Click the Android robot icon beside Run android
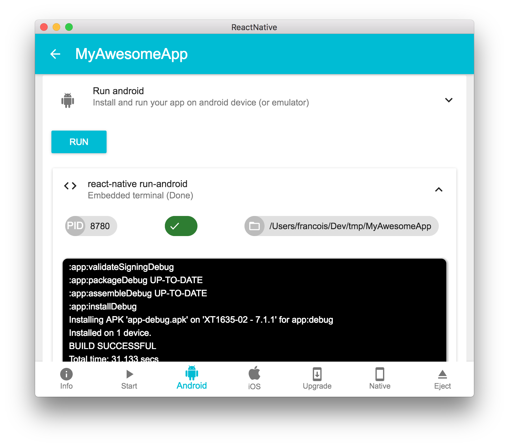Screen dimensions: 509x447 (x=68, y=100)
